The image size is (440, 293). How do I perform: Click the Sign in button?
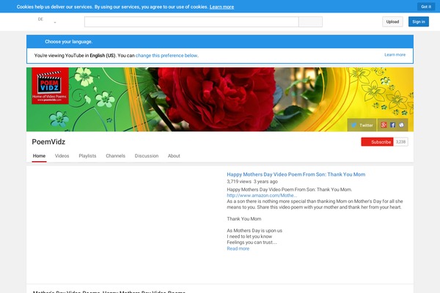pyautogui.click(x=419, y=21)
